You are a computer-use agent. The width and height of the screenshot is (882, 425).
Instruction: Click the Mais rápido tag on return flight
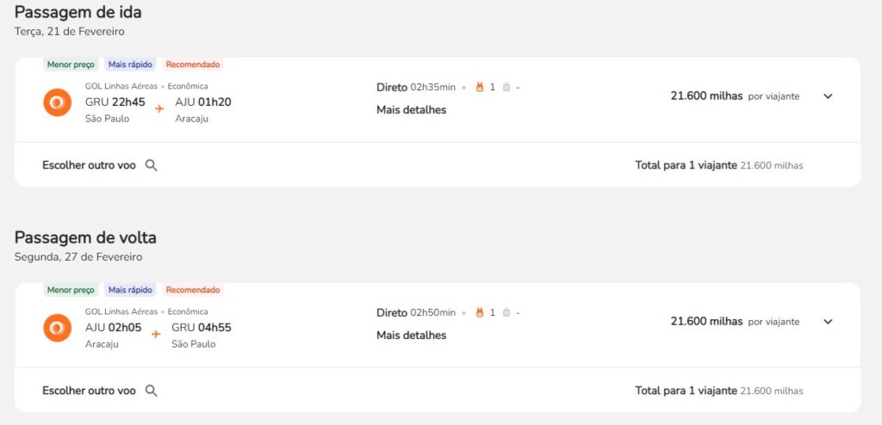pos(130,290)
